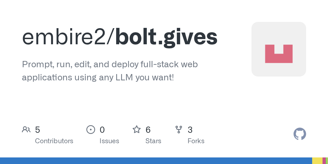Click the forks count 3
The width and height of the screenshot is (328, 164).
pyautogui.click(x=190, y=130)
